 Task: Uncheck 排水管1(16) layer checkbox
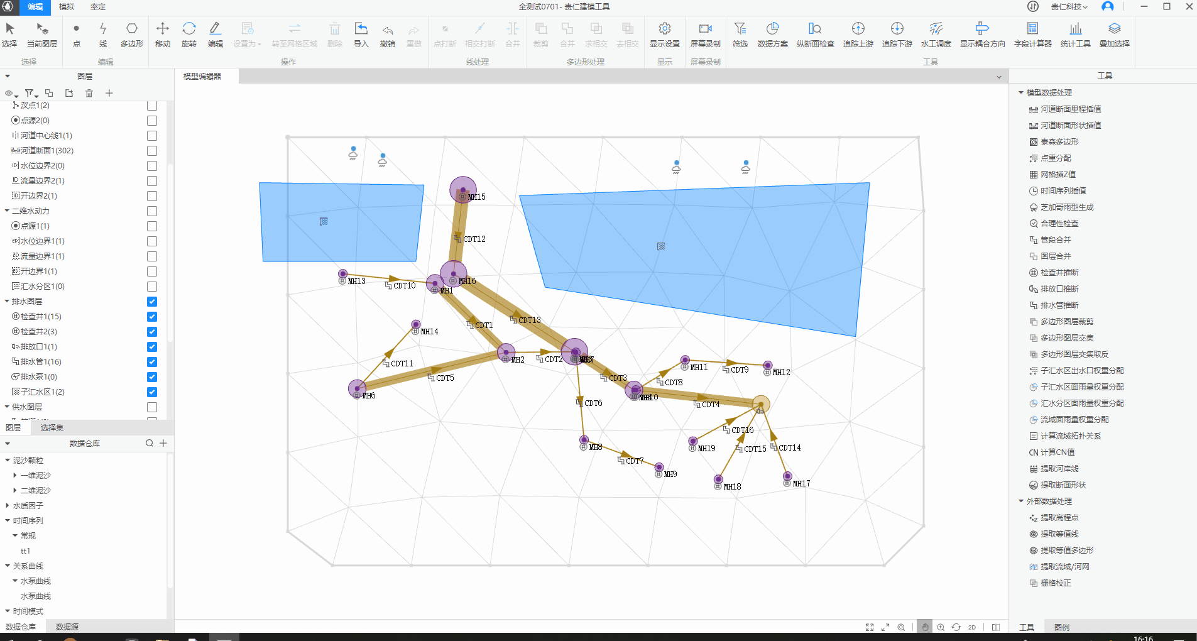click(152, 362)
